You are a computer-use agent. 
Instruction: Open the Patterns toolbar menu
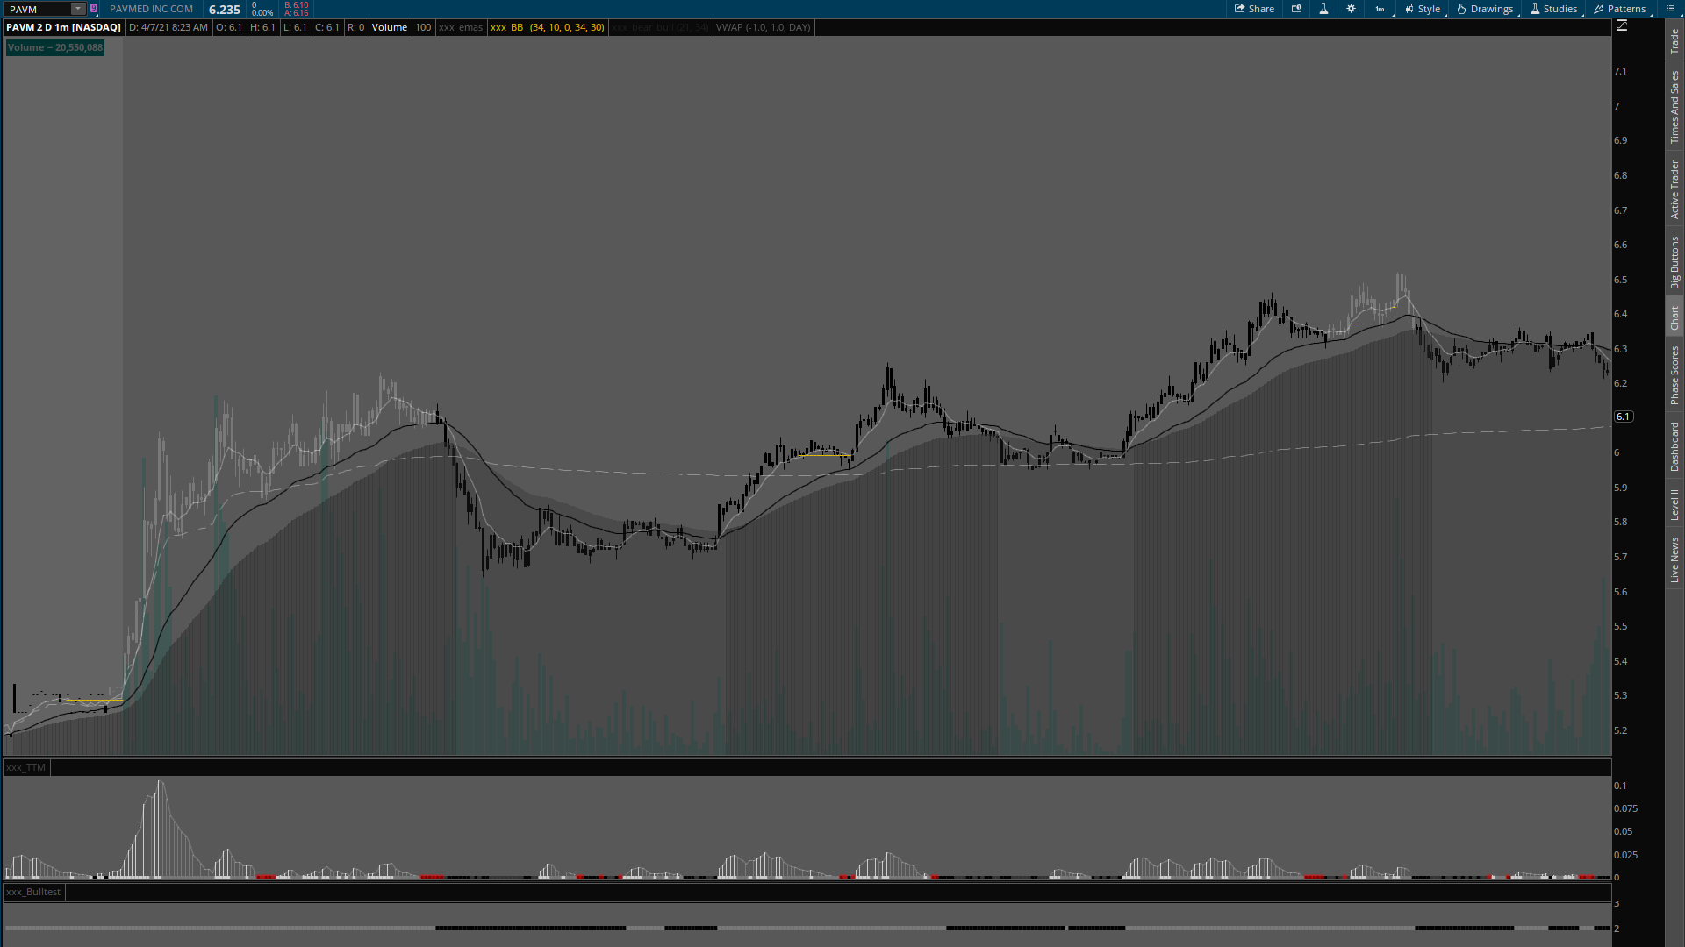1620,9
